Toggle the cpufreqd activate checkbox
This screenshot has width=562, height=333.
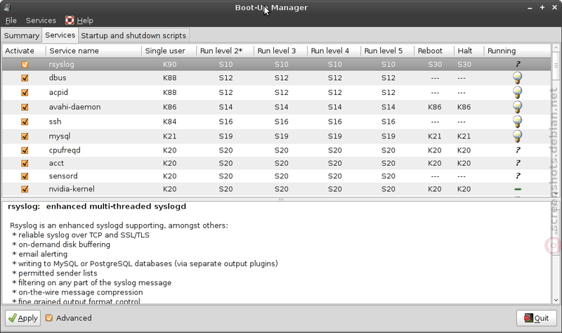(x=25, y=150)
